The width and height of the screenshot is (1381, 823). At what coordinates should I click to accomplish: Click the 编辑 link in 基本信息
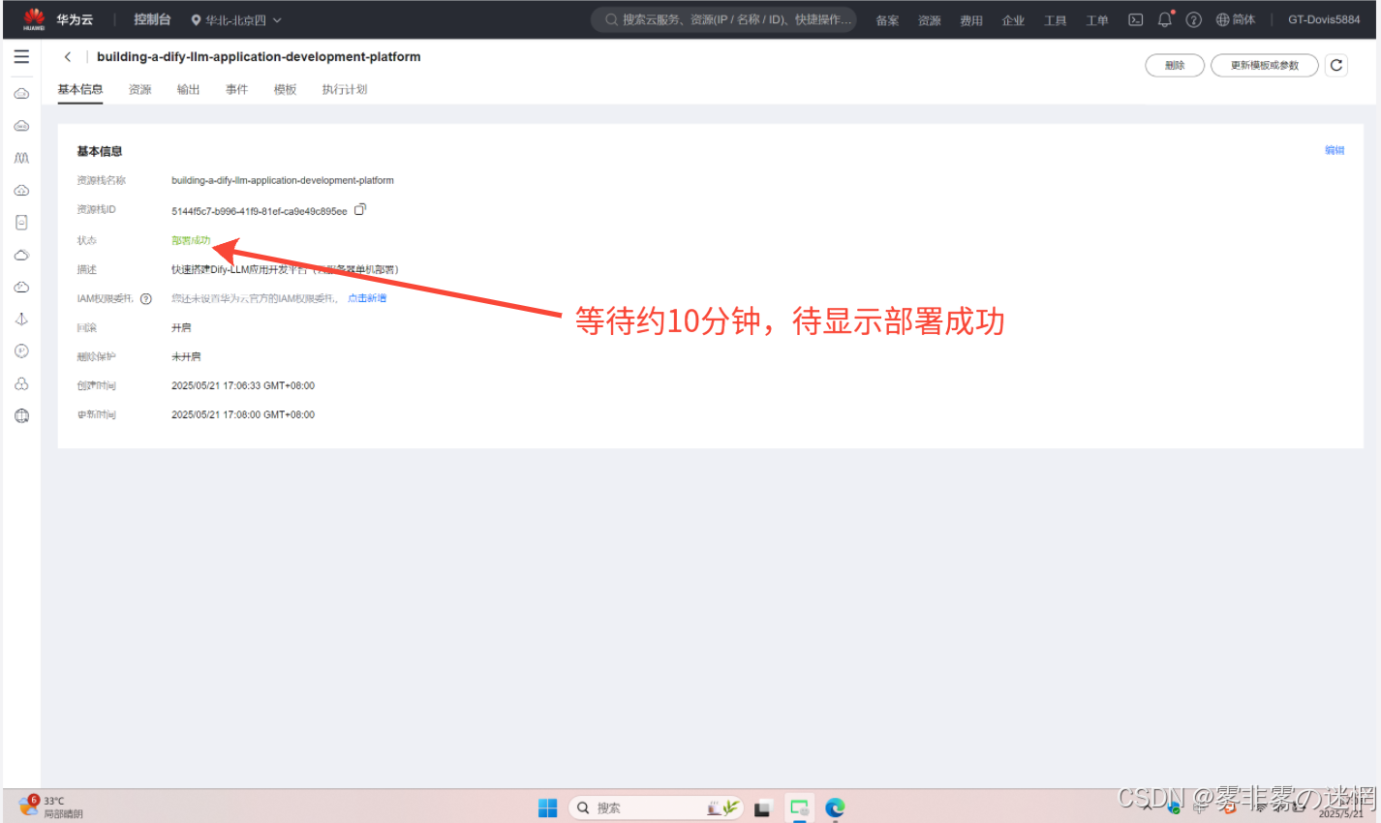[1335, 150]
